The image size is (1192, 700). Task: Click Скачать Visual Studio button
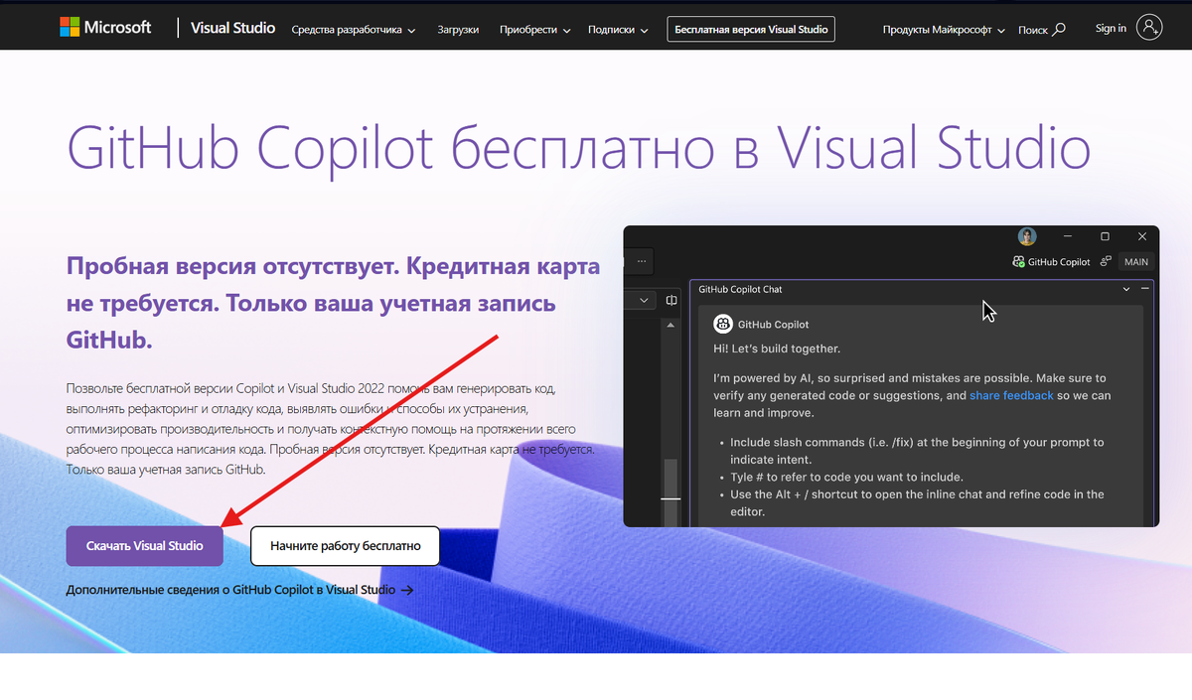pyautogui.click(x=145, y=545)
